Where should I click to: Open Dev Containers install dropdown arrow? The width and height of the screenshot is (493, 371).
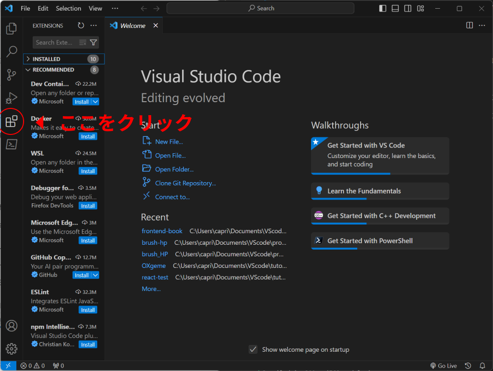95,102
